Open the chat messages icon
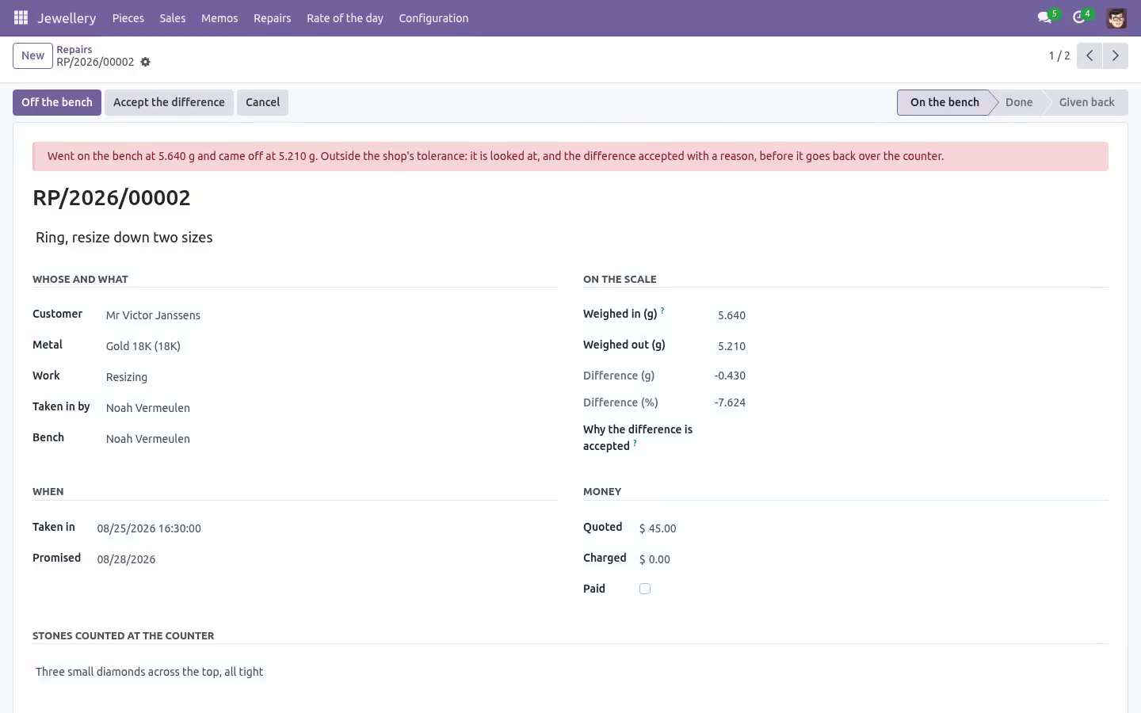Screen dimensions: 1141x713 (1044, 17)
